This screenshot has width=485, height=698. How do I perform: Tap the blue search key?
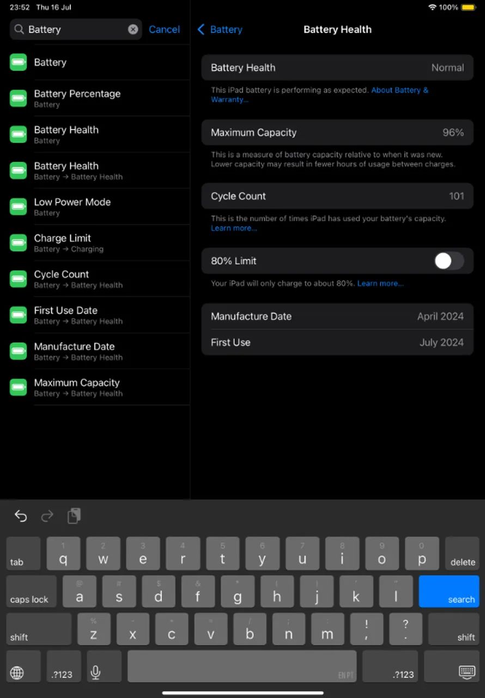[449, 591]
